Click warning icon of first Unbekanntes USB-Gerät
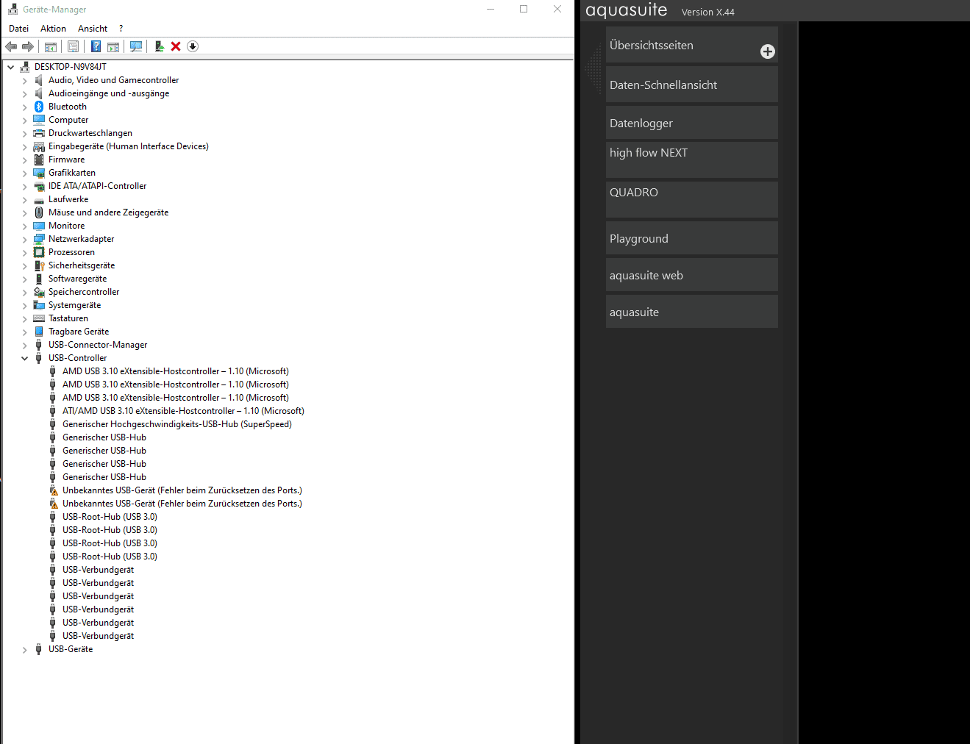 53,490
